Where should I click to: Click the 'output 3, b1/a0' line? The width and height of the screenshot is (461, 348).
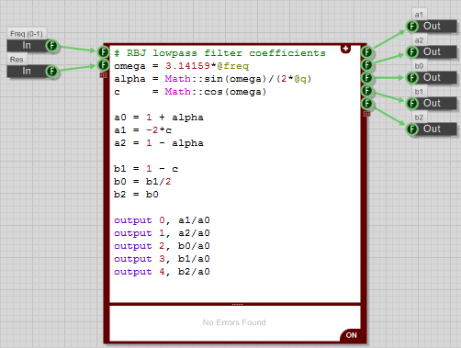coord(162,259)
